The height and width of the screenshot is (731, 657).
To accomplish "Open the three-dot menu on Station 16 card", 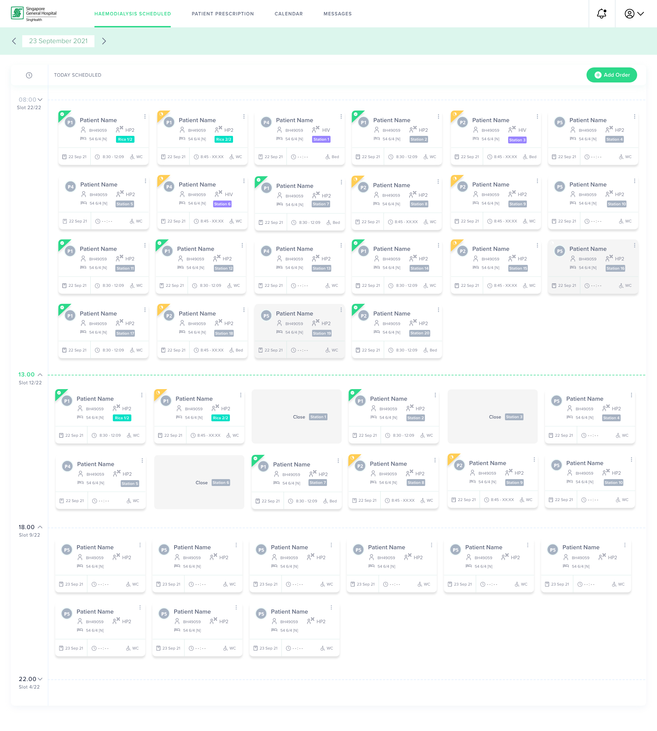I will pyautogui.click(x=634, y=245).
